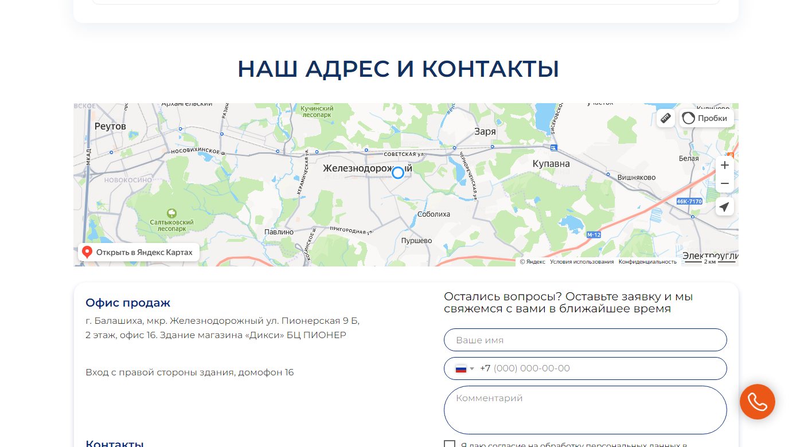The height and width of the screenshot is (447, 812).
Task: Zoom out on the Yandex map
Action: click(x=725, y=183)
